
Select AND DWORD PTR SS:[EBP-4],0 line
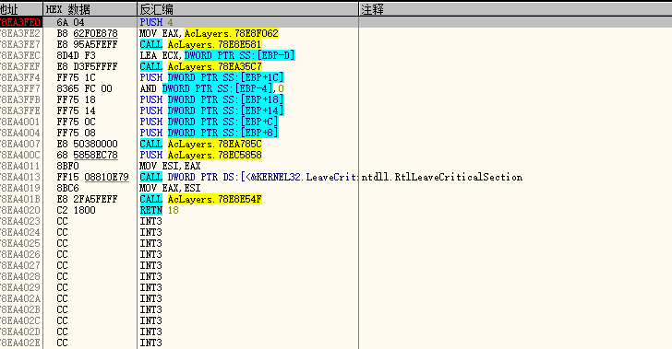coord(211,88)
